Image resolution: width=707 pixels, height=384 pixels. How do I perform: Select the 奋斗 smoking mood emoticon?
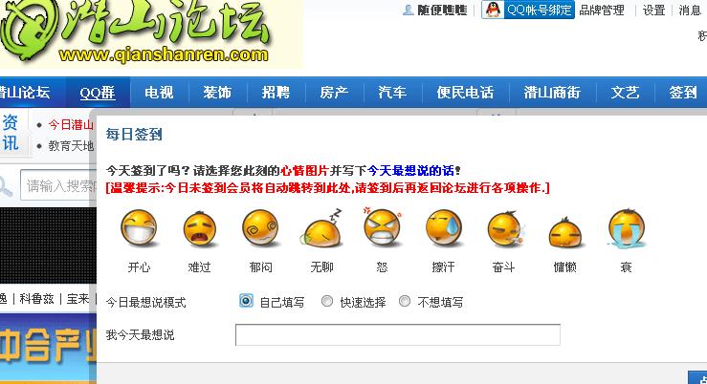coord(504,229)
